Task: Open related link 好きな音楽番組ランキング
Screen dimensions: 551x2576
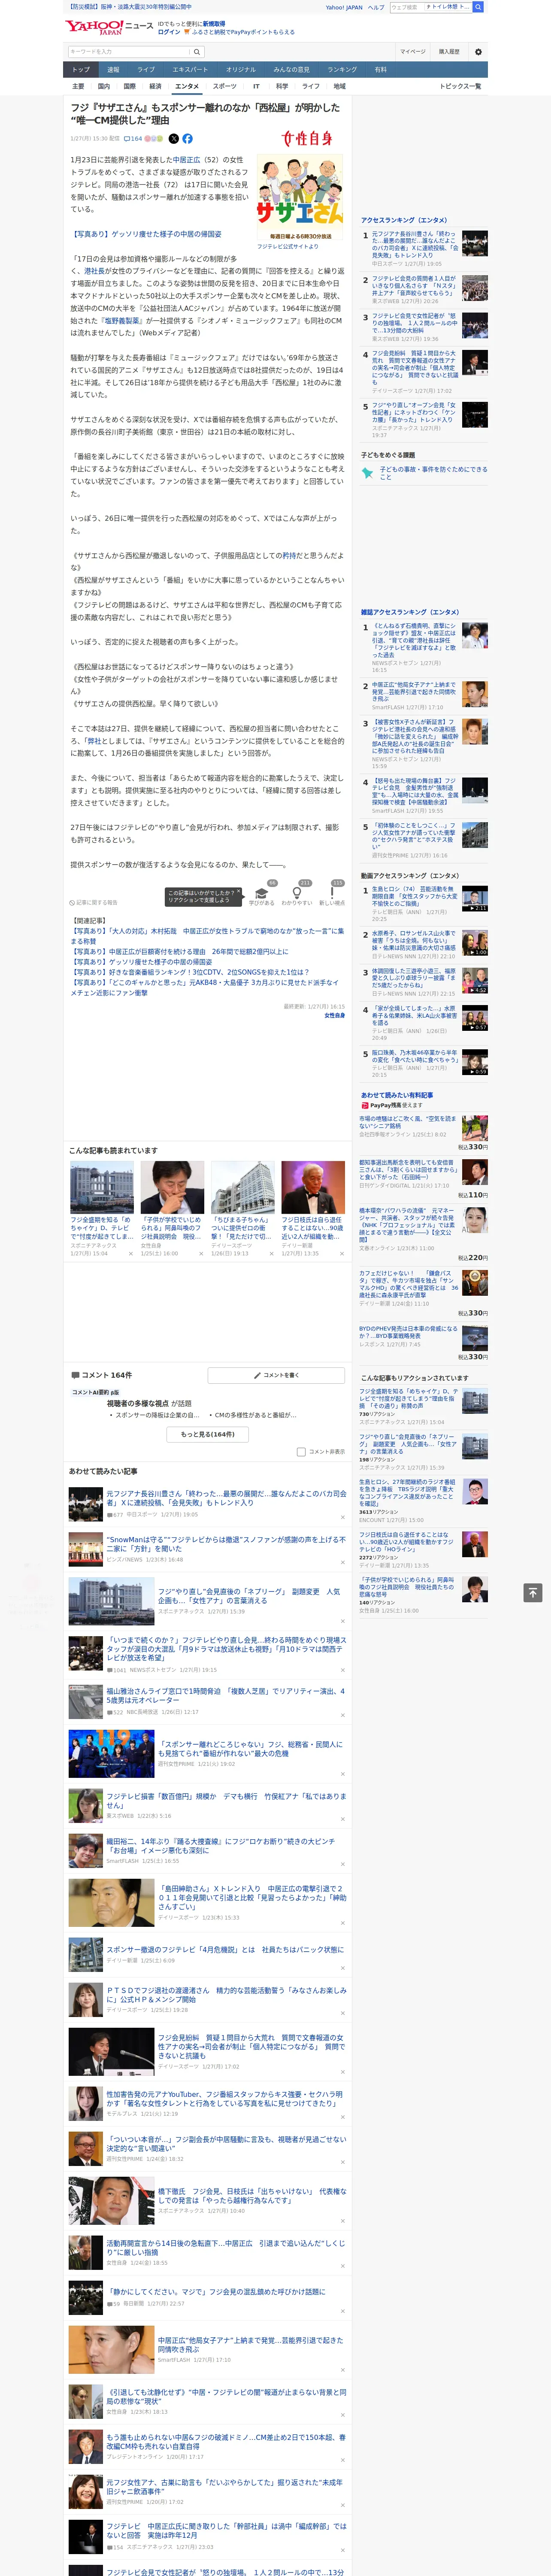Action: pyautogui.click(x=190, y=971)
